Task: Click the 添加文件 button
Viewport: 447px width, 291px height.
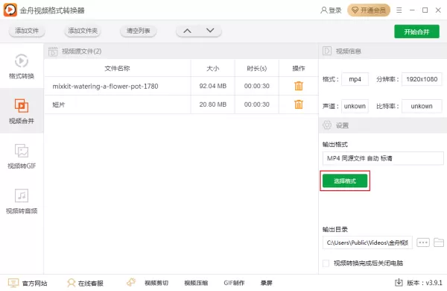Action: click(27, 31)
